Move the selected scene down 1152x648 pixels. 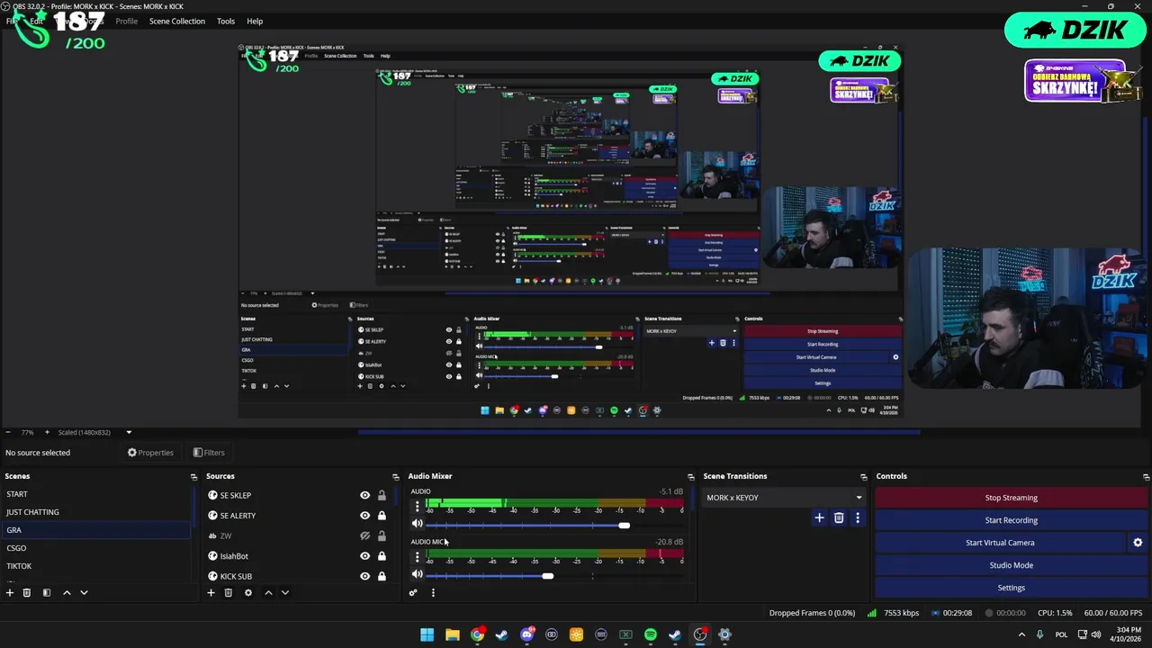pos(84,592)
